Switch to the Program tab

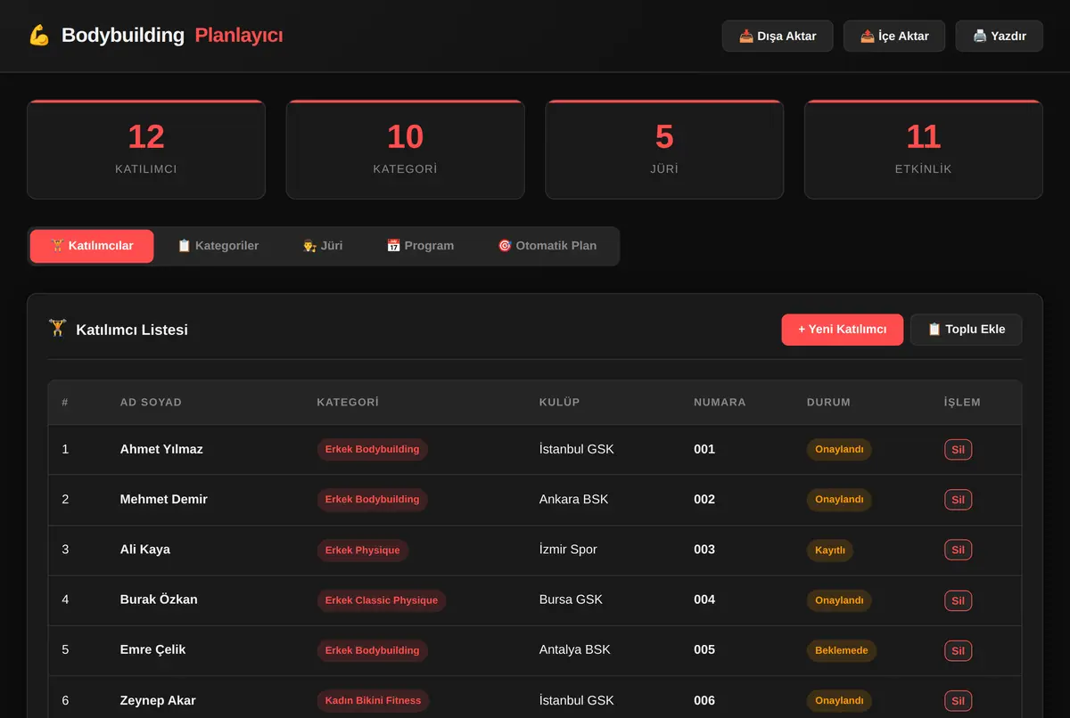420,246
